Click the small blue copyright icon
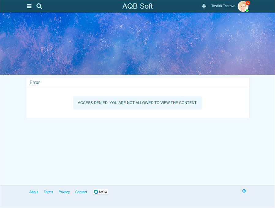 coord(244,191)
